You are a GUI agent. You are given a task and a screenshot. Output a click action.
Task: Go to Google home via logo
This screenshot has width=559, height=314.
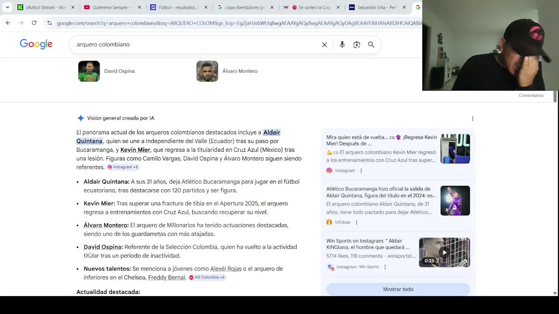(36, 44)
